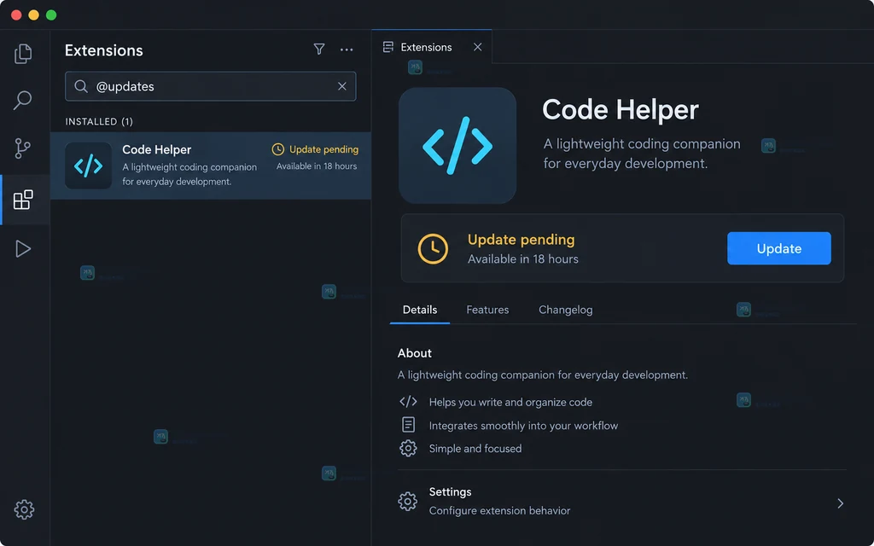
Task: Select the Code Helper name in the list
Action: (157, 149)
